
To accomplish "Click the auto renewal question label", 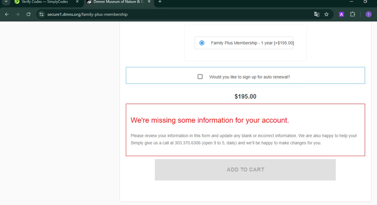I will pos(250,77).
